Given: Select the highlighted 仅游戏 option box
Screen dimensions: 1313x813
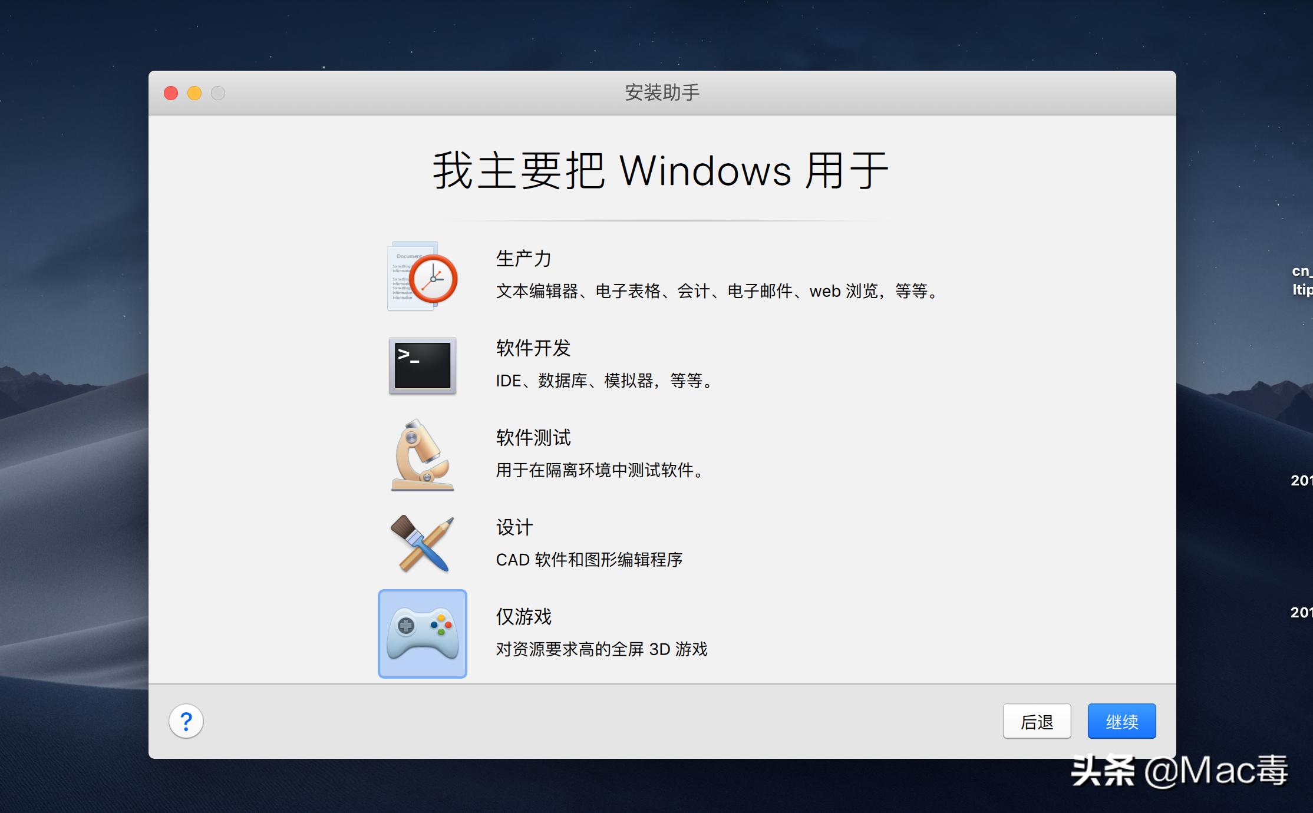Looking at the screenshot, I should [x=422, y=634].
